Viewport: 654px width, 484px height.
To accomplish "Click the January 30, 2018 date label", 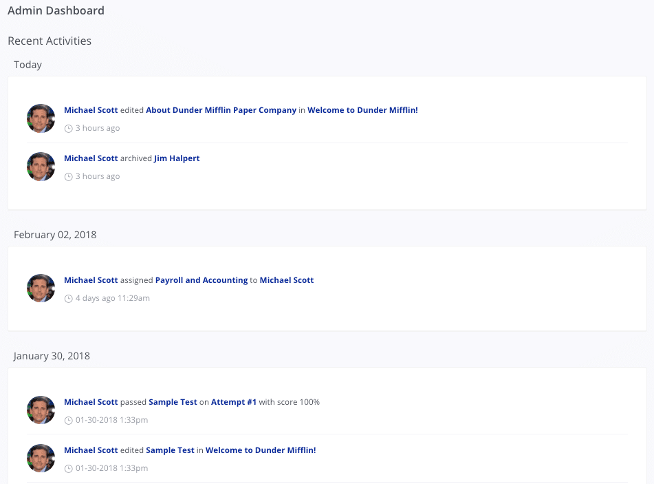I will 52,356.
